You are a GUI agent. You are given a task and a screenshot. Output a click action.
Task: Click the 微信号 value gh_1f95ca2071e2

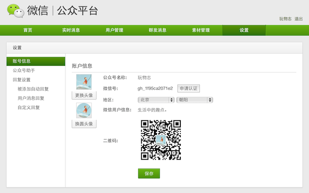[x=155, y=89]
